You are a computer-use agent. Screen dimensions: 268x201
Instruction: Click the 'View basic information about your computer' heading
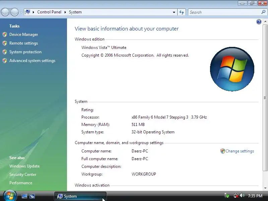coord(127,29)
